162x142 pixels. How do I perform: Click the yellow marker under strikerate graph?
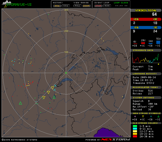tap(158, 64)
